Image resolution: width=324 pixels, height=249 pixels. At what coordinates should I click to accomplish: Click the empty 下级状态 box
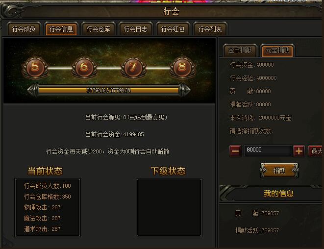point(169,208)
